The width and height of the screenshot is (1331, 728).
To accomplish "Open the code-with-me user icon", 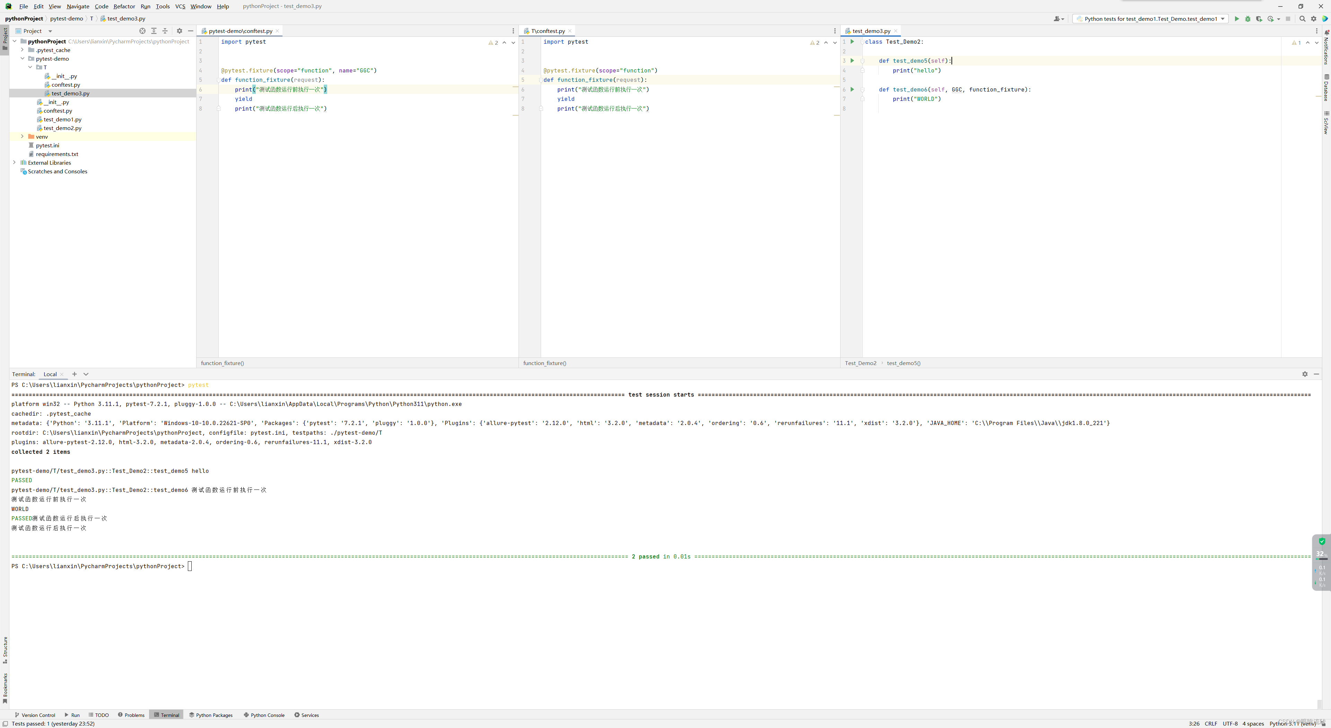I will (x=1058, y=19).
